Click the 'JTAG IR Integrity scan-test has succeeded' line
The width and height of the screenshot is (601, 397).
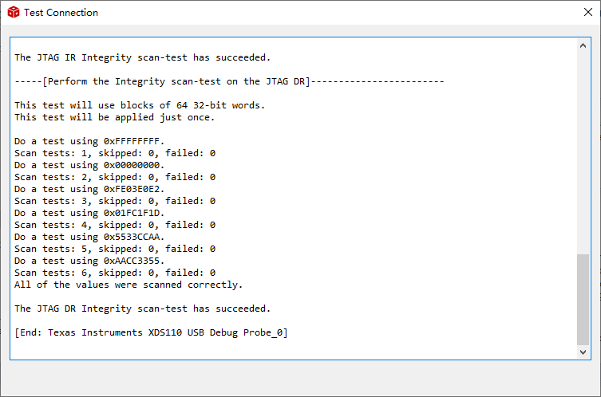pyautogui.click(x=143, y=57)
